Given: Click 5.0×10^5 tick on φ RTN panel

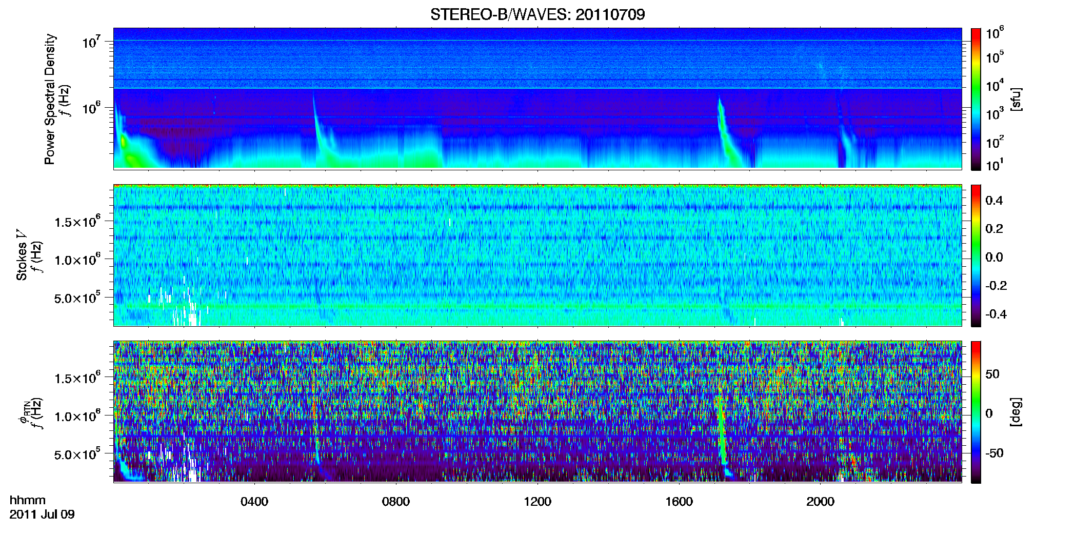Looking at the screenshot, I should click(x=77, y=454).
